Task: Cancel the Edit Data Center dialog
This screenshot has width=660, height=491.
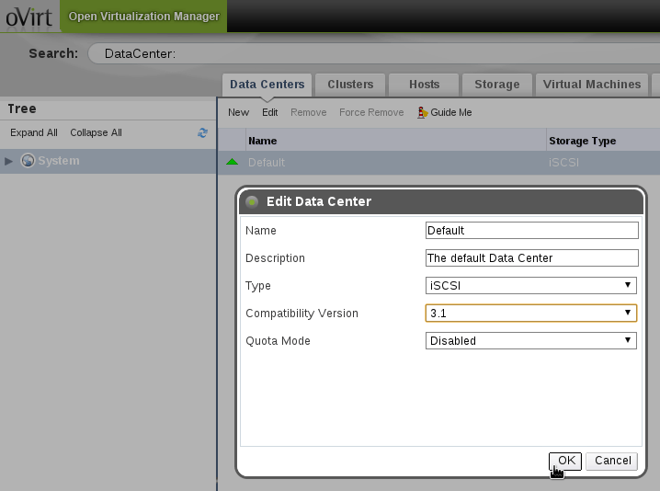Action: point(612,461)
